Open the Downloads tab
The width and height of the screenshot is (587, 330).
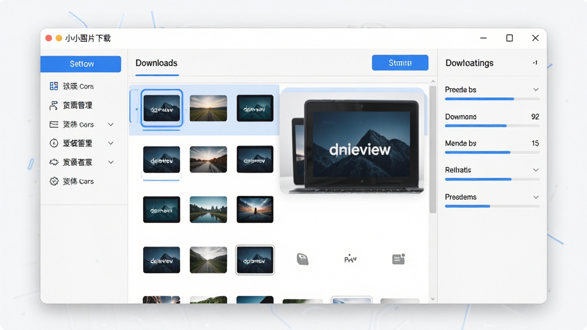pyautogui.click(x=156, y=63)
